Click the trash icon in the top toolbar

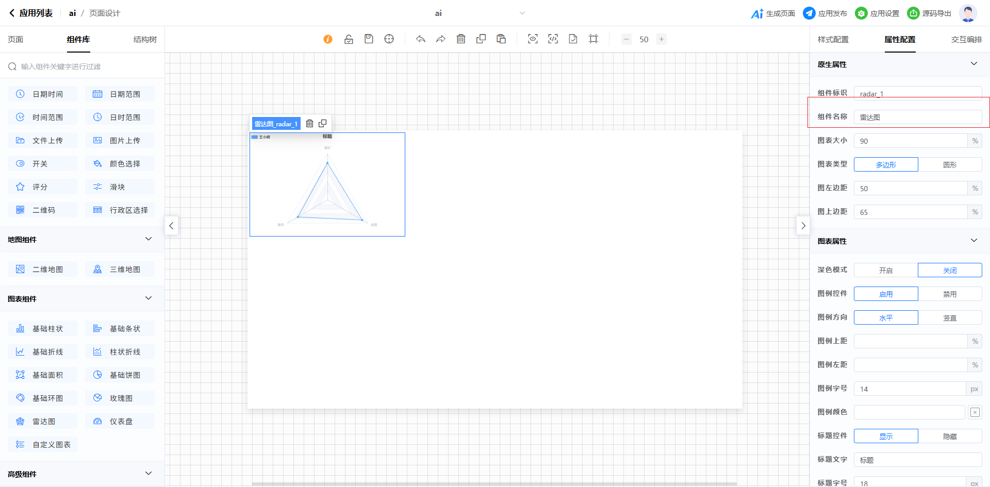coord(461,39)
